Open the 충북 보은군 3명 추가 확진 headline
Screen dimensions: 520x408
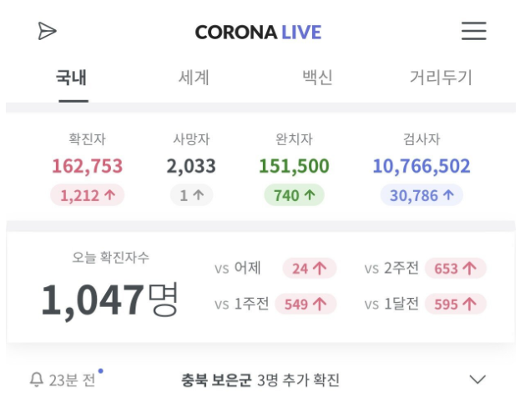click(260, 380)
